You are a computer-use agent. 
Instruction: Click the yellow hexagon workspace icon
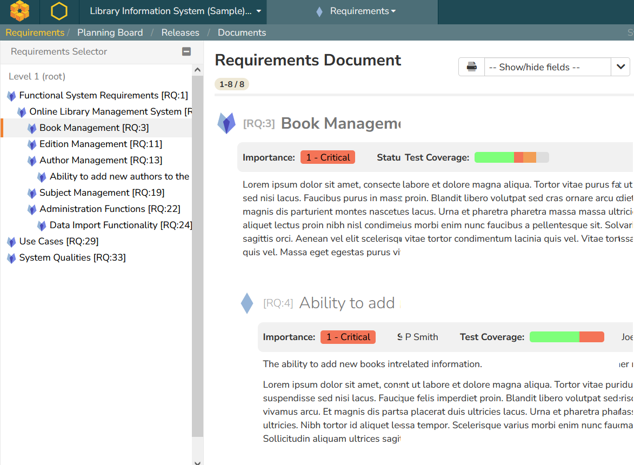tap(59, 11)
